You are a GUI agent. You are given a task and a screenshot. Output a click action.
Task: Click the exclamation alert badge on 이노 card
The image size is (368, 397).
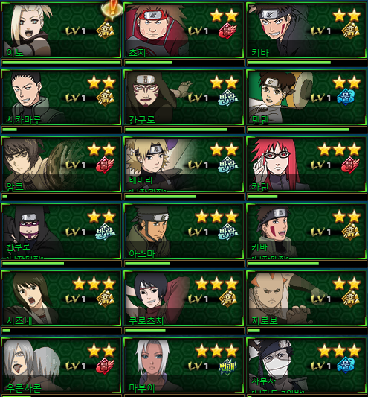tap(112, 9)
